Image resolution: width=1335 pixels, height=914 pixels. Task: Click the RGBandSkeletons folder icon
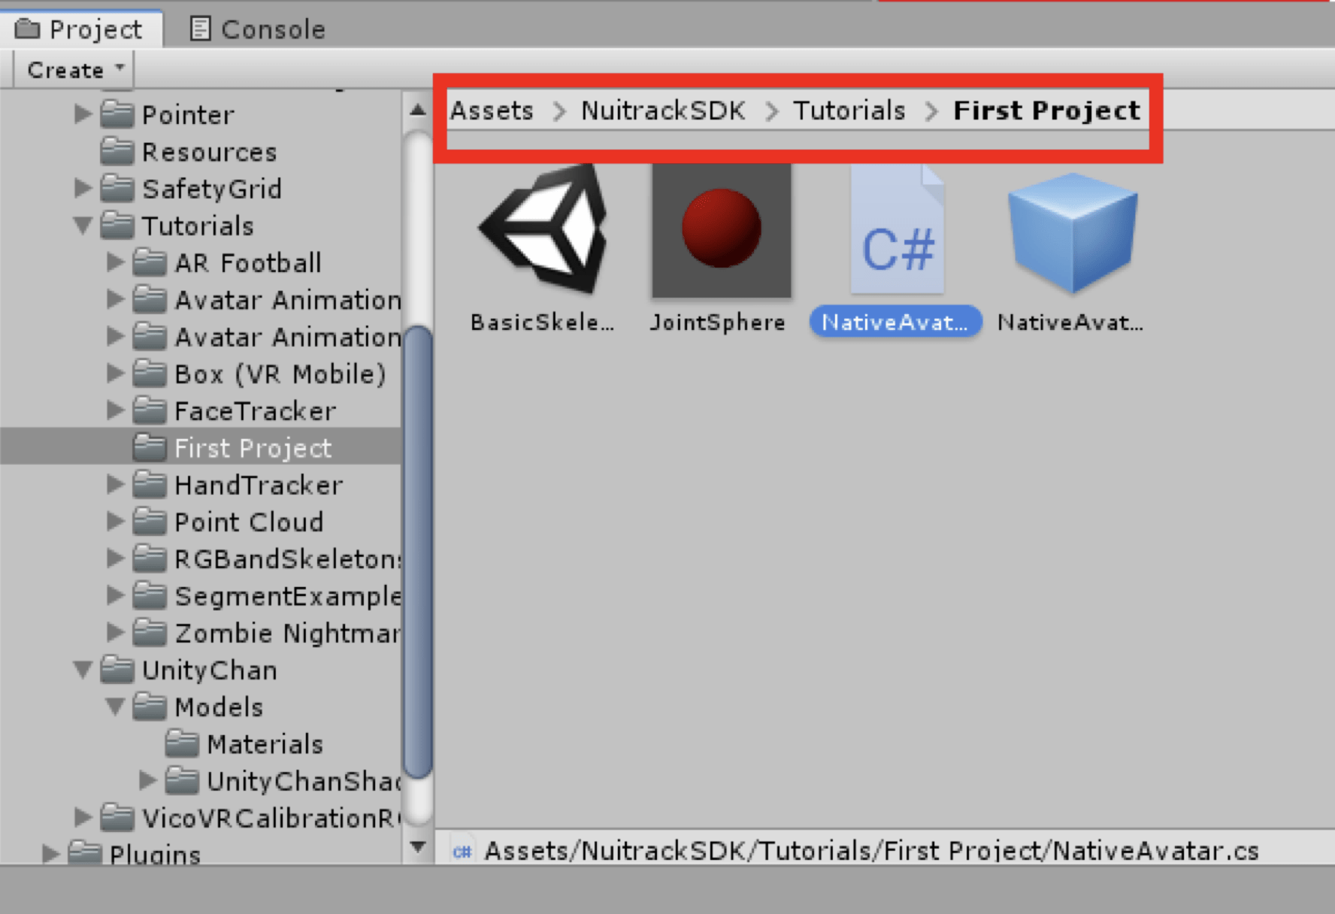click(150, 558)
